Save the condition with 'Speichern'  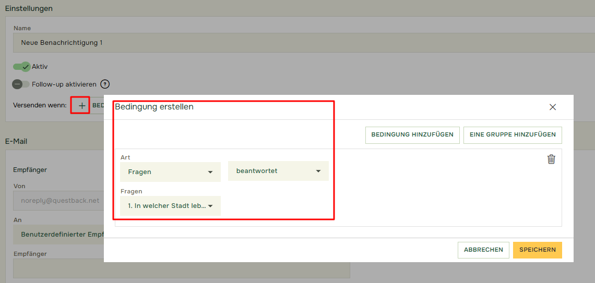pyautogui.click(x=537, y=250)
